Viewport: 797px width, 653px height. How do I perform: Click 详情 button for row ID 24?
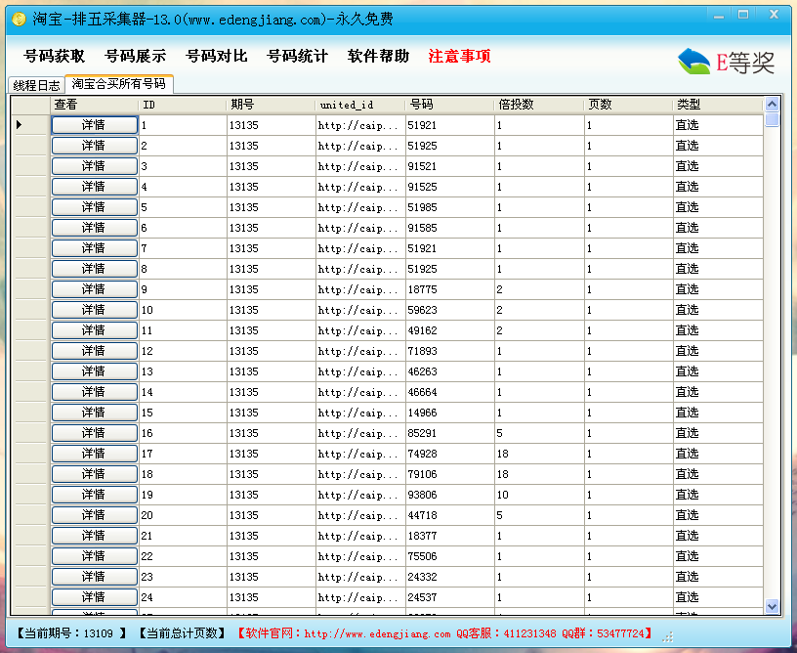coord(94,597)
